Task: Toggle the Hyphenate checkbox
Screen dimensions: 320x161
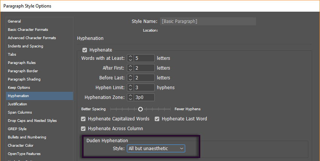Action: (85, 50)
